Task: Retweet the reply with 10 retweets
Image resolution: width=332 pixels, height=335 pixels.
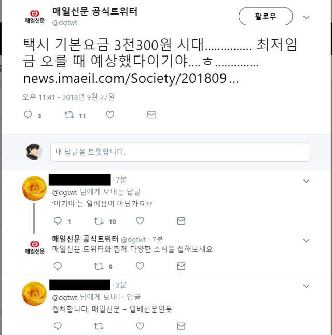Action: click(x=99, y=221)
